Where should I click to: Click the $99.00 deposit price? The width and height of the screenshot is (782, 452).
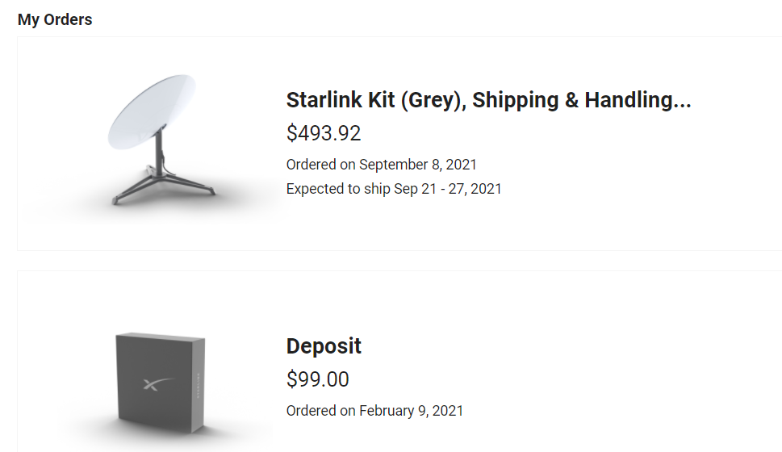[318, 379]
